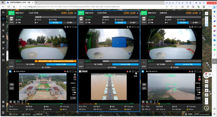Image resolution: width=217 pixels, height=117 pixels.
Task: Click the browser address bar
Action: coord(91,6)
